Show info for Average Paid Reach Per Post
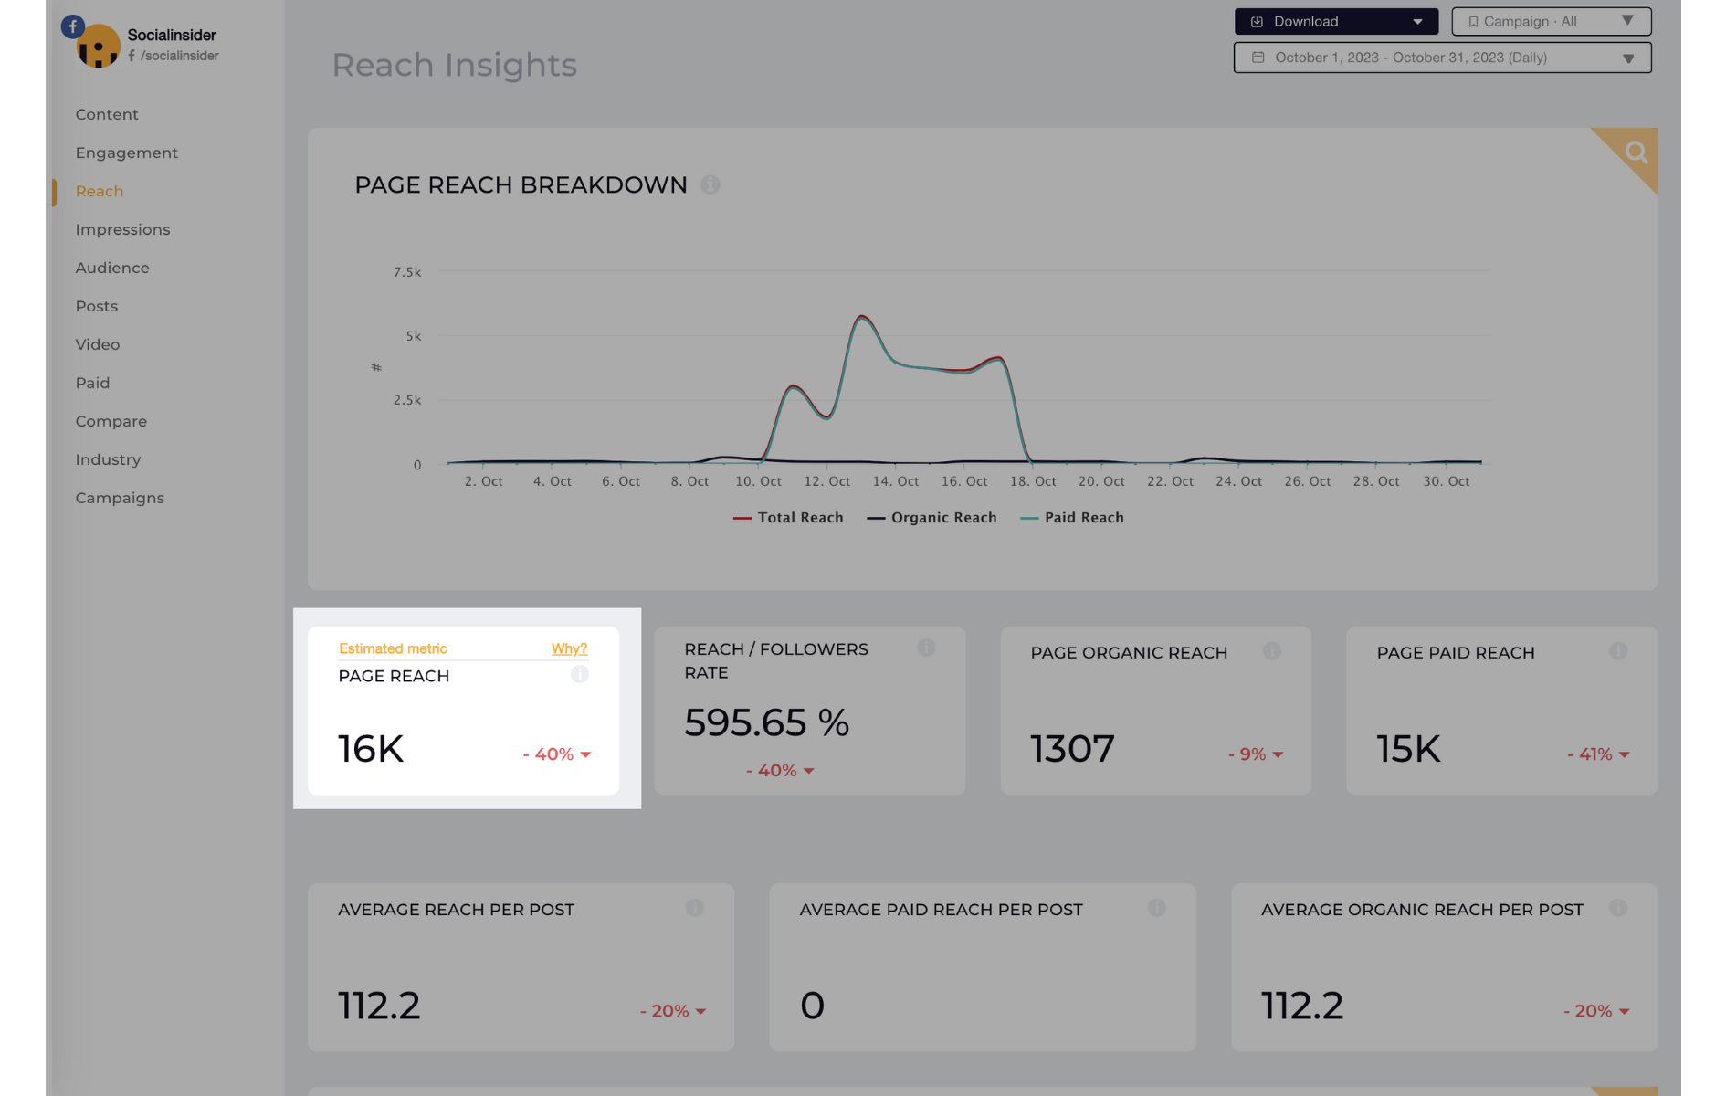This screenshot has width=1726, height=1096. 1157,908
